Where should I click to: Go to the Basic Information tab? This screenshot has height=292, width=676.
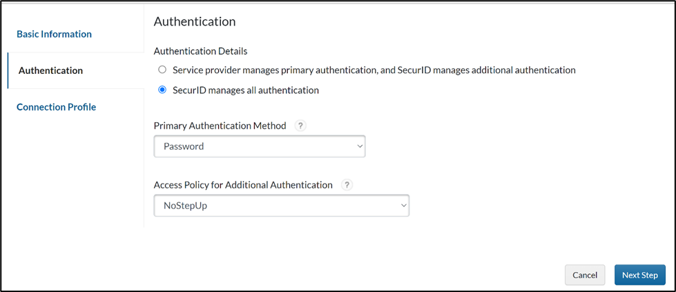(x=54, y=34)
